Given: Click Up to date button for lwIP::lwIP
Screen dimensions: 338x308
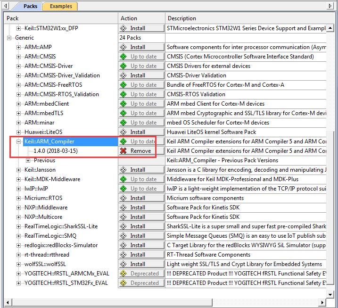Looking at the screenshot, I should pos(141,189).
